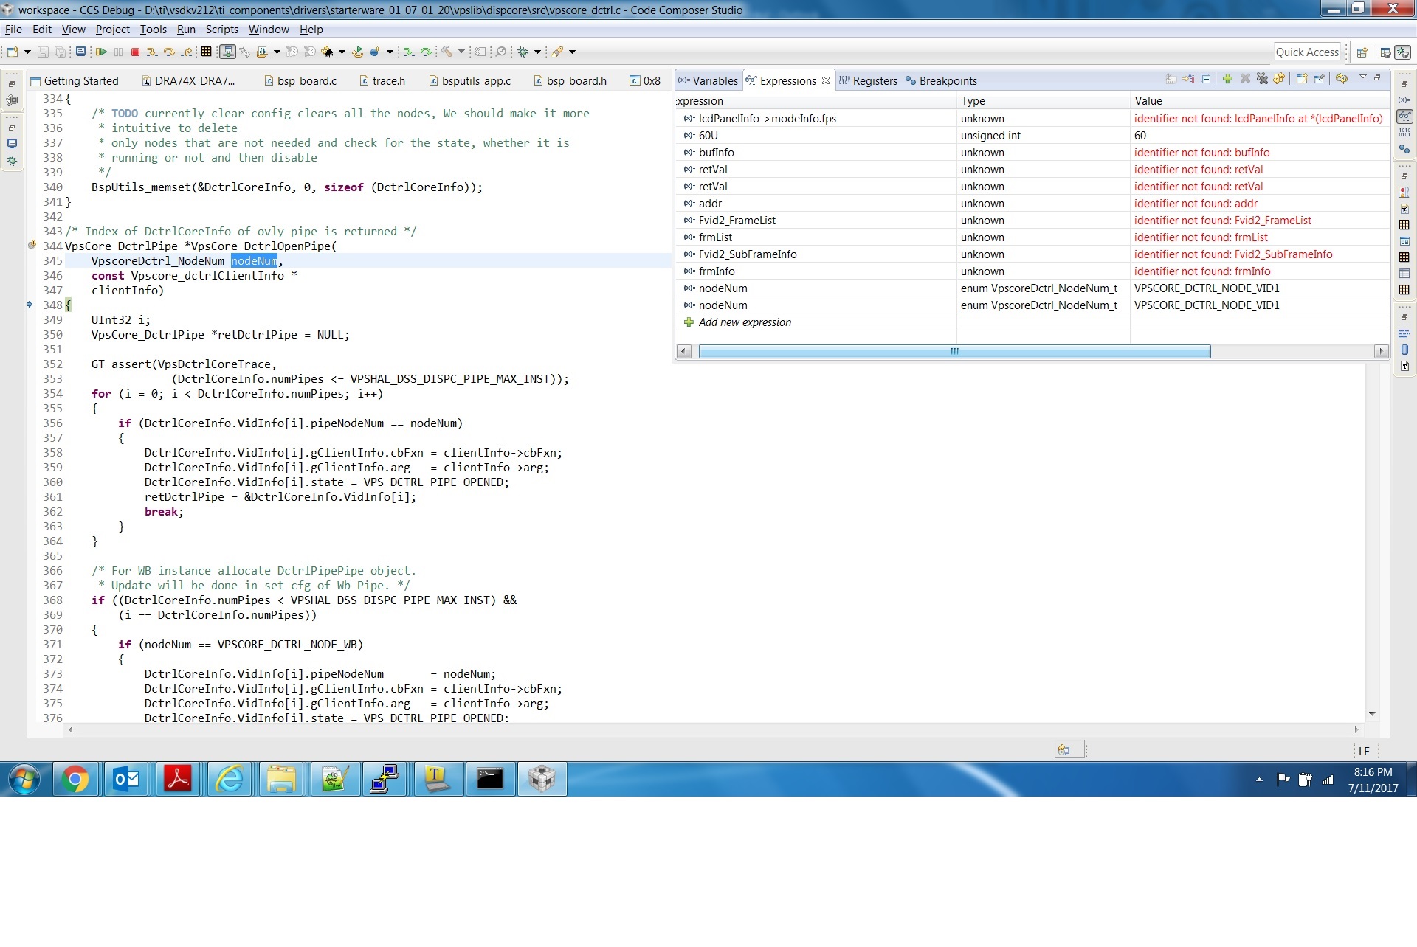The width and height of the screenshot is (1417, 947).
Task: Open the Scripts menu
Action: click(x=221, y=30)
